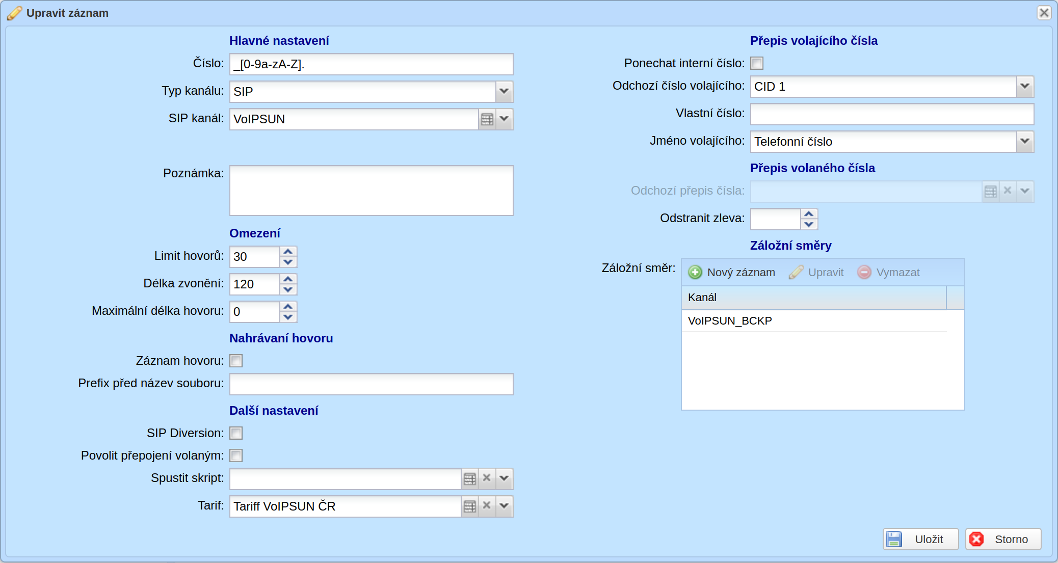
Task: Focus the Vlastní číslo input field
Action: (892, 114)
